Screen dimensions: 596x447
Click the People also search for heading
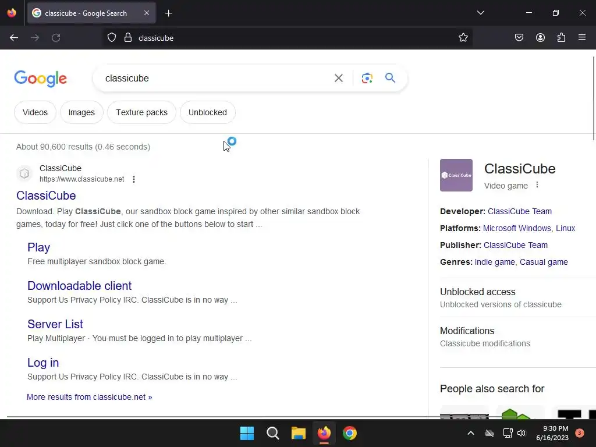(x=492, y=388)
